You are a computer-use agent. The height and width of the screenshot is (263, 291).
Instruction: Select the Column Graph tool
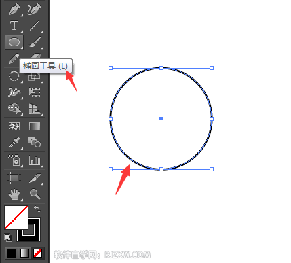[35, 160]
